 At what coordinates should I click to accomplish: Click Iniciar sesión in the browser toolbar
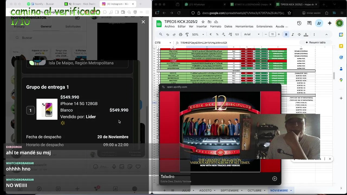tap(311, 13)
